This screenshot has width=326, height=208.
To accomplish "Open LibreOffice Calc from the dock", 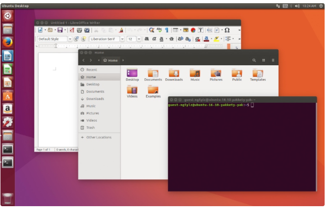I will (x=8, y=69).
